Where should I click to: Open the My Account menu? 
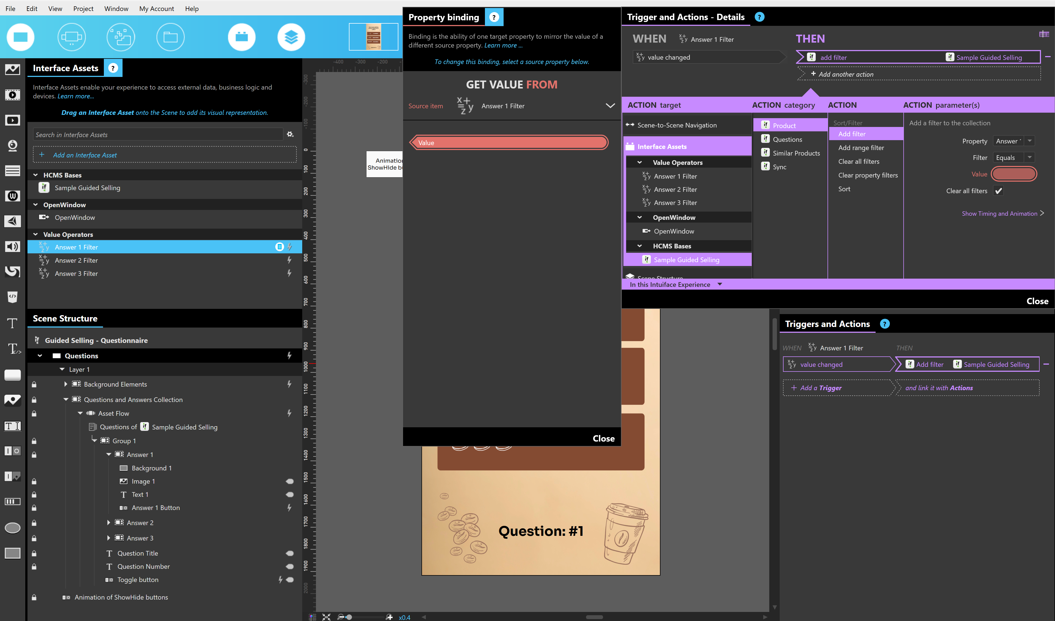157,8
